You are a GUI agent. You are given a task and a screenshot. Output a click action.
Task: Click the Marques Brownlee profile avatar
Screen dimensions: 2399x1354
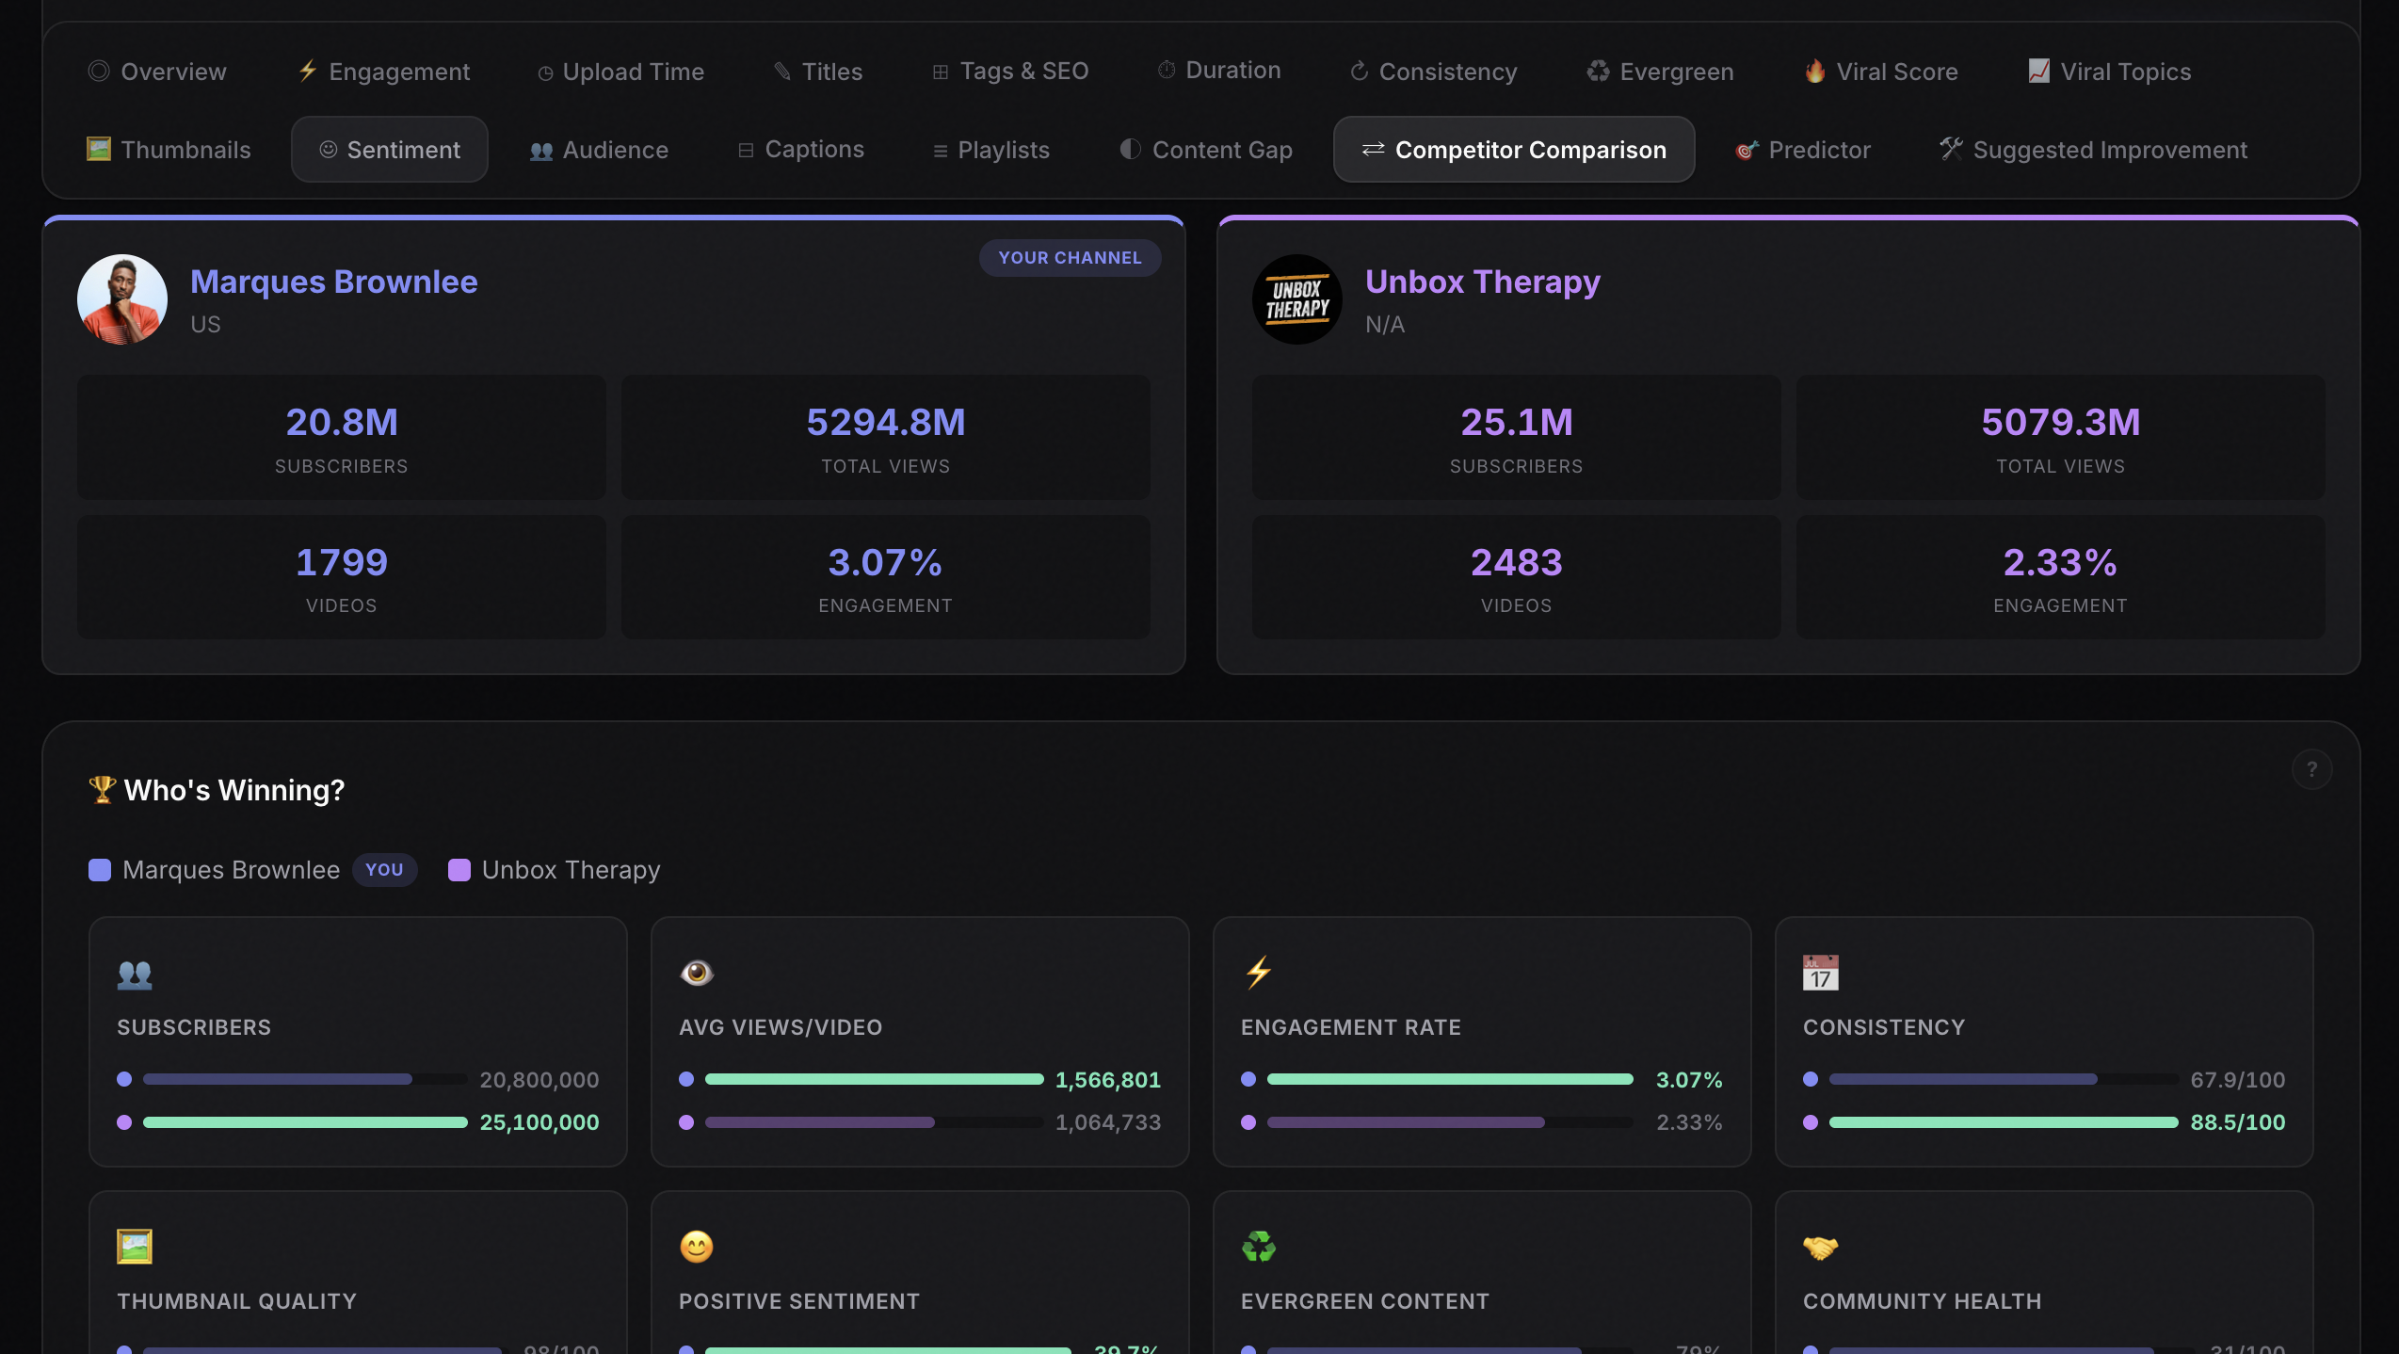coord(121,298)
